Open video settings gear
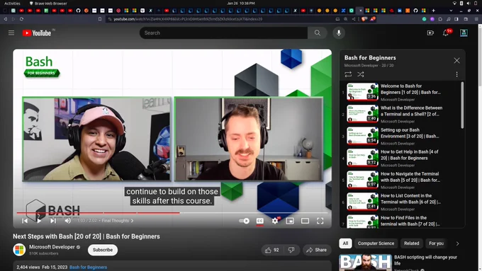 pos(275,221)
